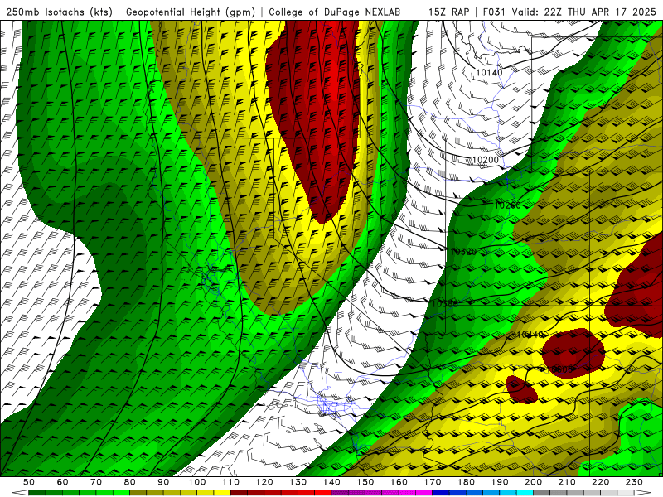This screenshot has height=497, width=663.
Task: Click the 230 value on the colorbar scale
Action: (634, 482)
